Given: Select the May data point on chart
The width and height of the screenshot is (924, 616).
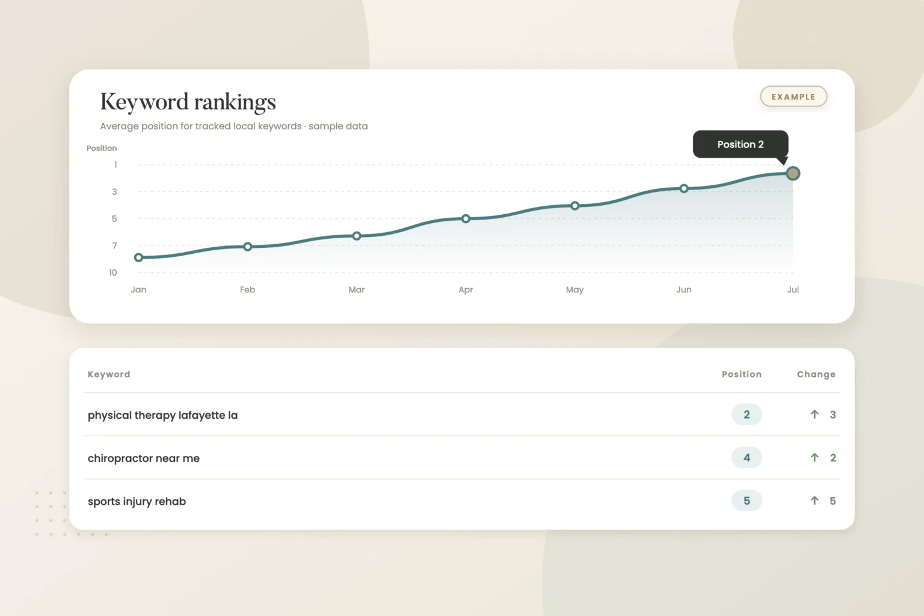Looking at the screenshot, I should point(575,206).
